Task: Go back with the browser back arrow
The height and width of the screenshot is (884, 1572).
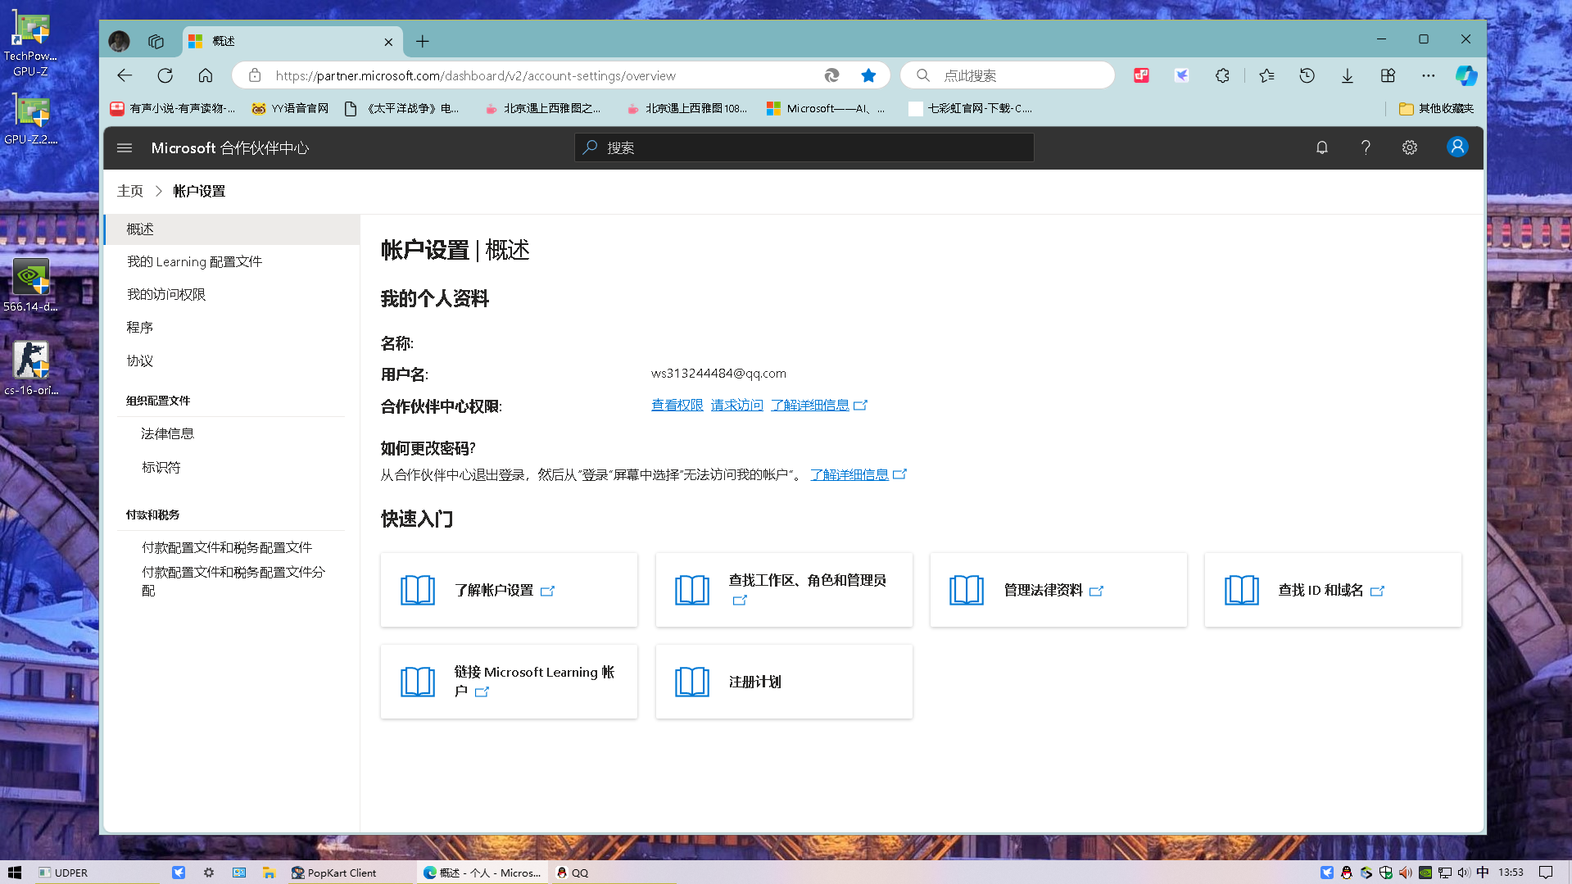Action: coord(125,75)
